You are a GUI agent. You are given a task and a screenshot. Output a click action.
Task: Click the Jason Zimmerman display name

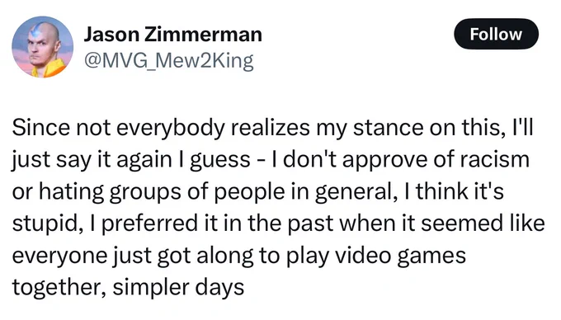[172, 35]
